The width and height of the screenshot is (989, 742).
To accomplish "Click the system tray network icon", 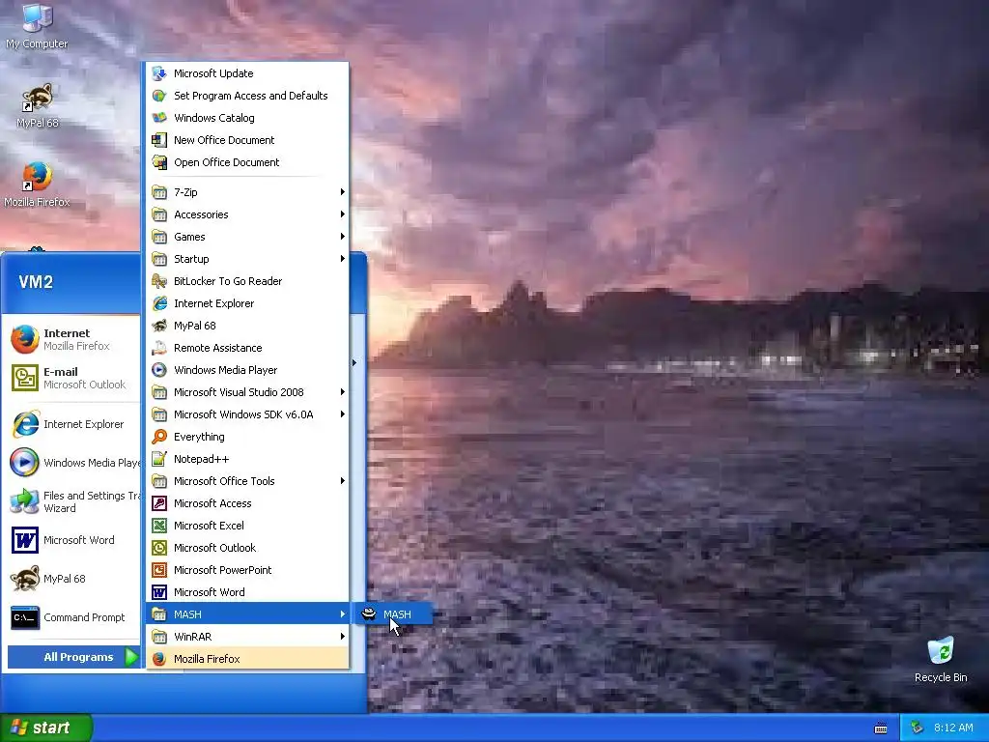I will (918, 728).
